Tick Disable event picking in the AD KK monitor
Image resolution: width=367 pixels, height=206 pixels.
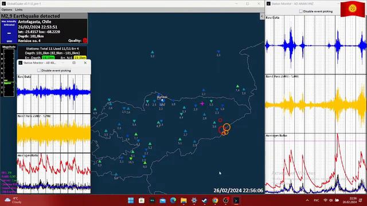(39, 70)
